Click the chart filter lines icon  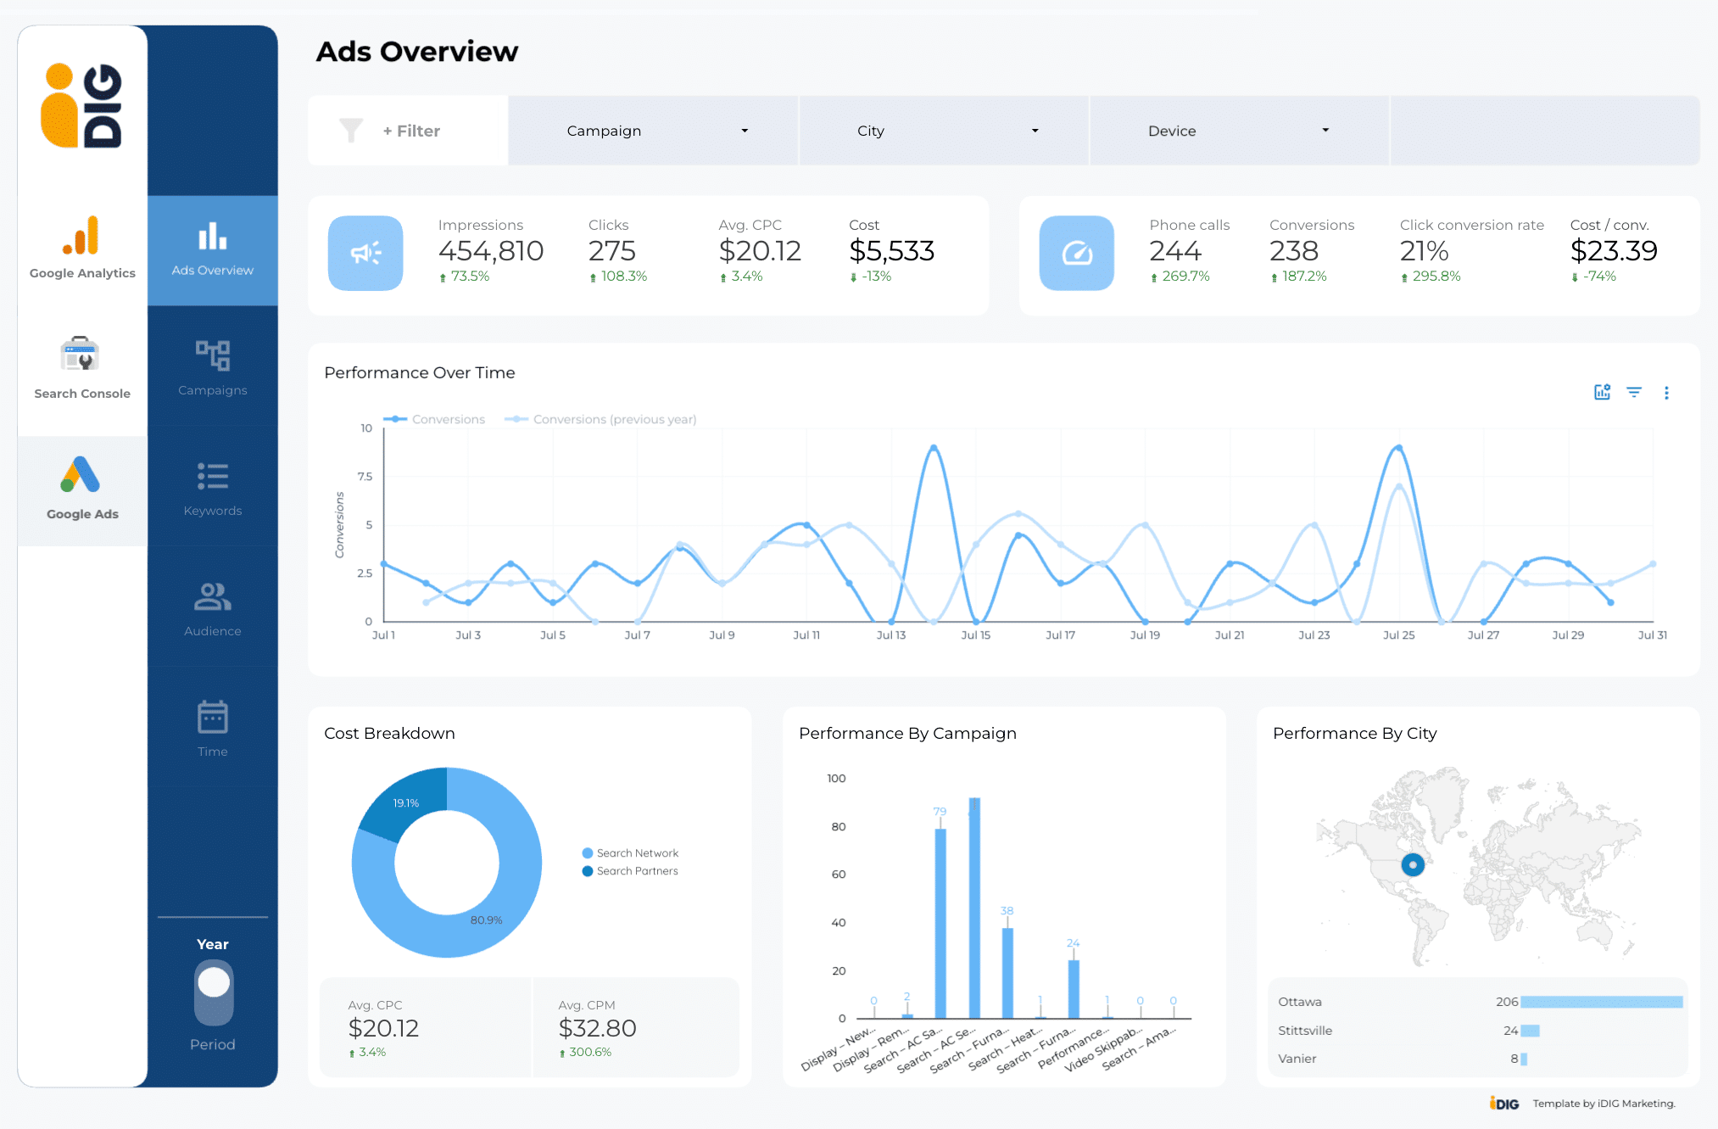pos(1633,392)
